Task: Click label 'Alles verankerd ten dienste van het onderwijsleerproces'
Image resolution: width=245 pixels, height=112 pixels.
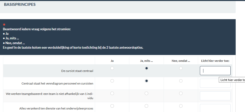Action: point(56,108)
